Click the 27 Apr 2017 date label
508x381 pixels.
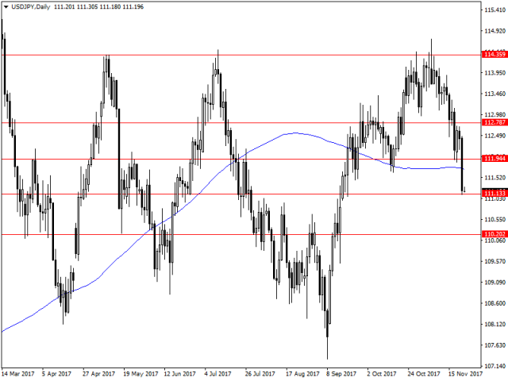98,374
